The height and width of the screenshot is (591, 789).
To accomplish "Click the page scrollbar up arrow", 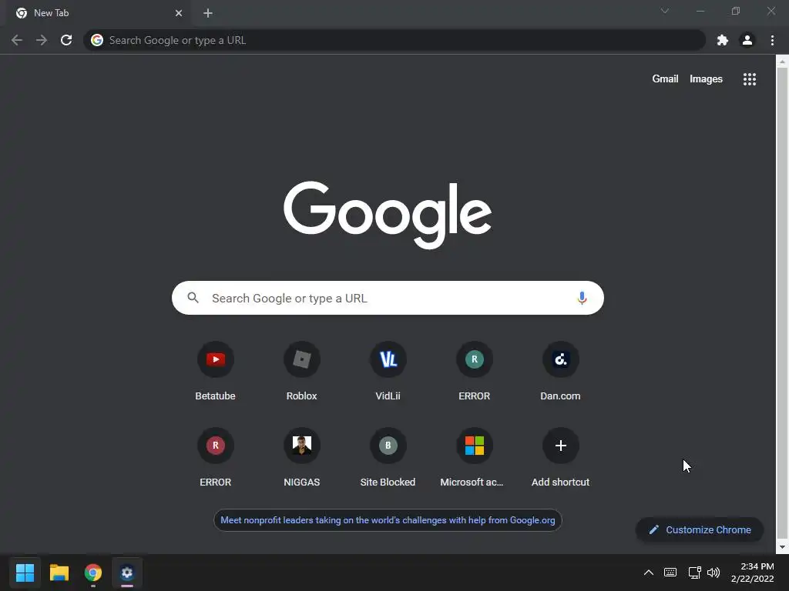I will point(782,62).
